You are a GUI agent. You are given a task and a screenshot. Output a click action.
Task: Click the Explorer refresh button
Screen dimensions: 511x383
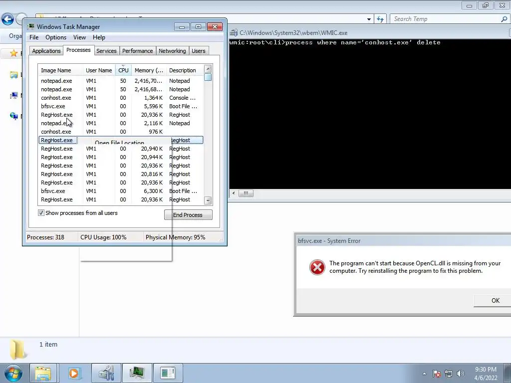point(380,19)
